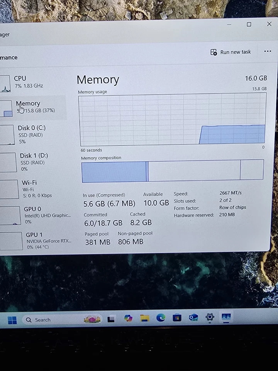Open File Explorer from the taskbar
This screenshot has height=371, width=278.
pos(144,318)
